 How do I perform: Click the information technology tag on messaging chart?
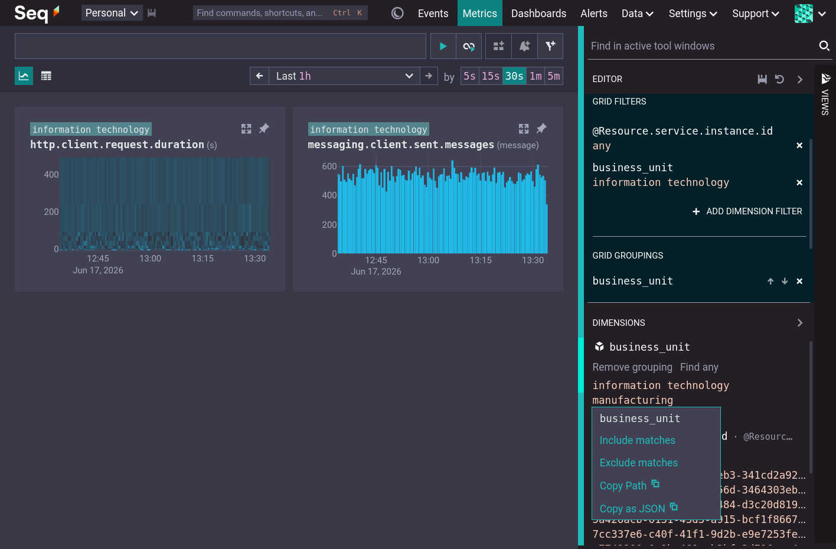[x=368, y=129]
